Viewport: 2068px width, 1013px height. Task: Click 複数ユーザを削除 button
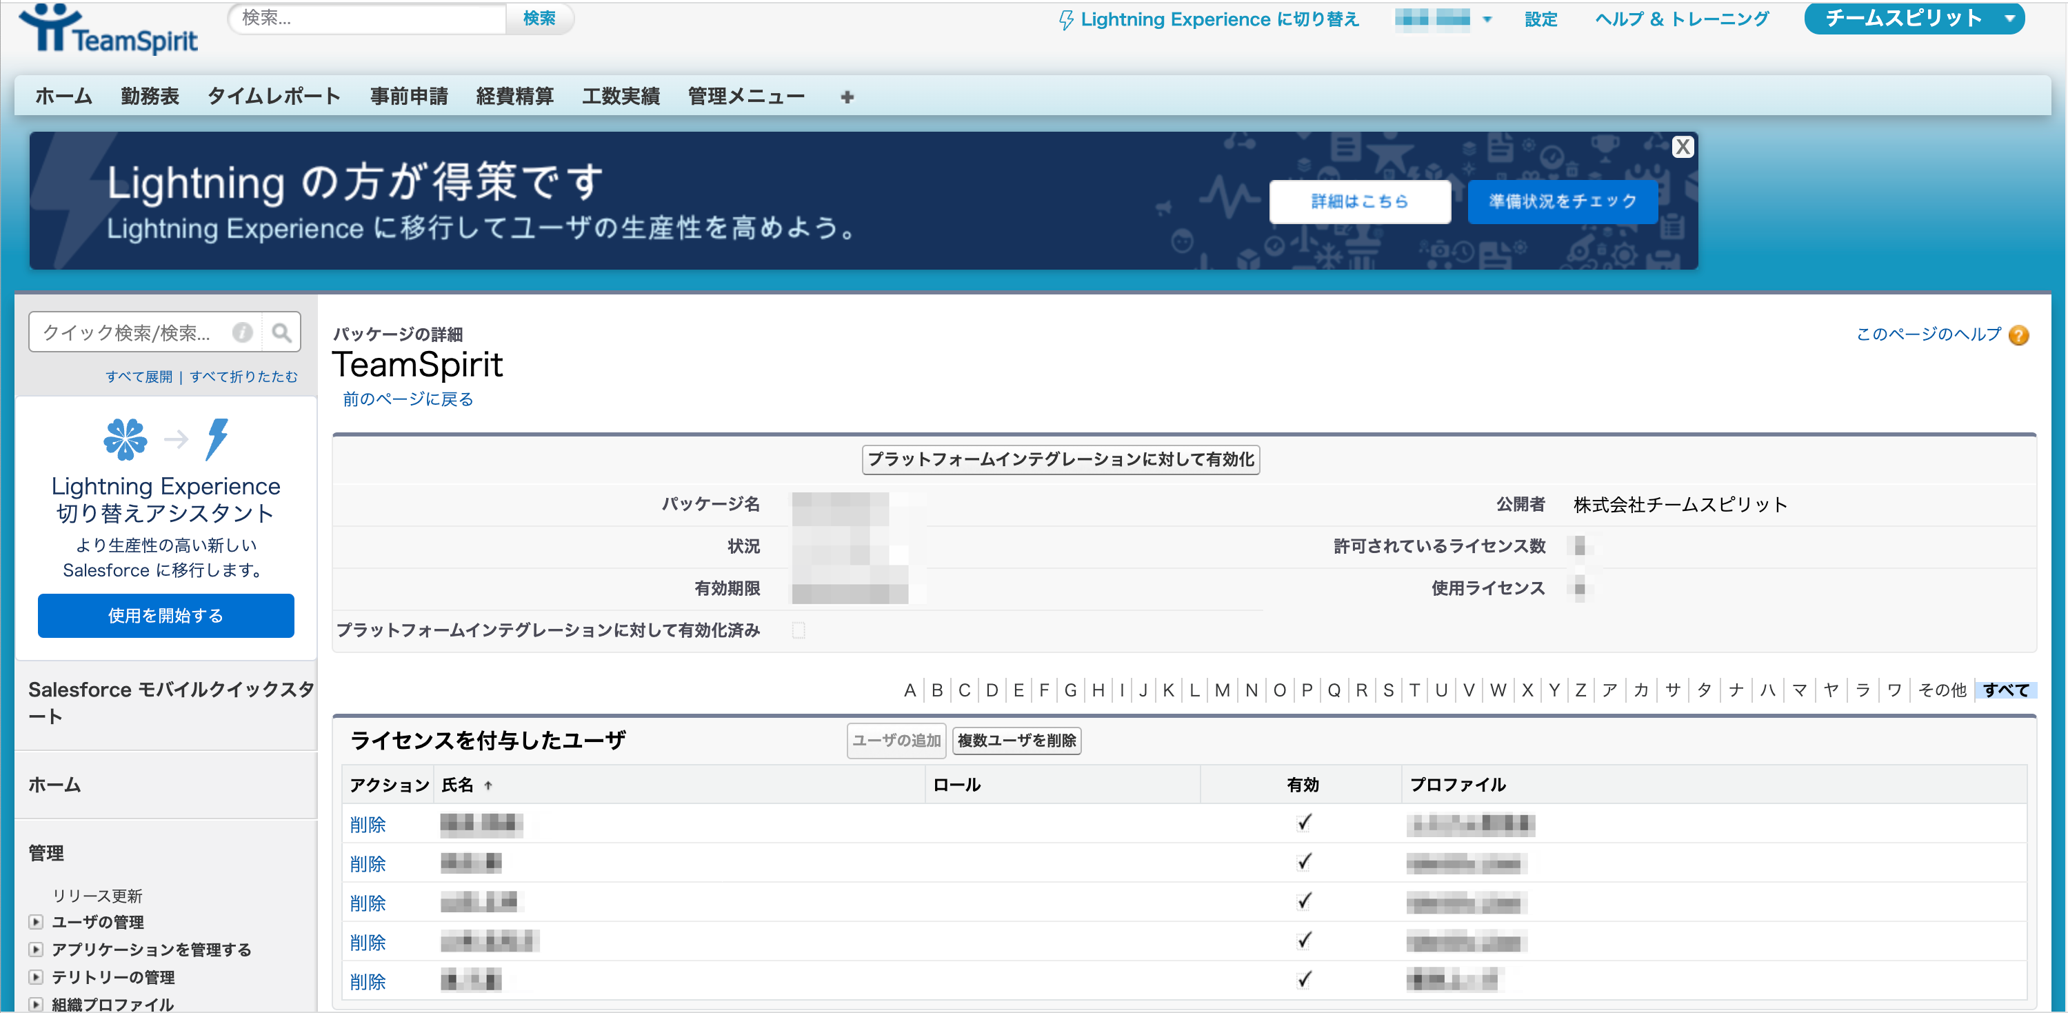coord(1016,740)
